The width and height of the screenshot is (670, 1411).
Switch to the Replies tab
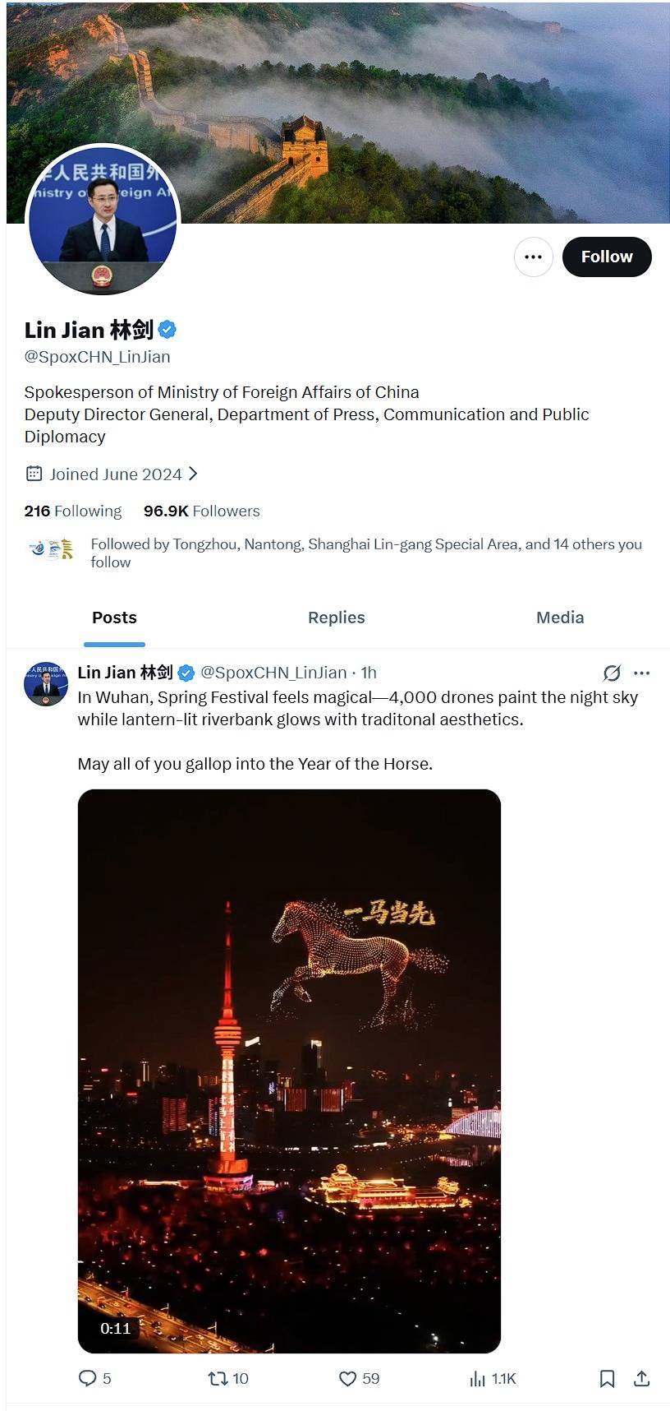pyautogui.click(x=336, y=618)
